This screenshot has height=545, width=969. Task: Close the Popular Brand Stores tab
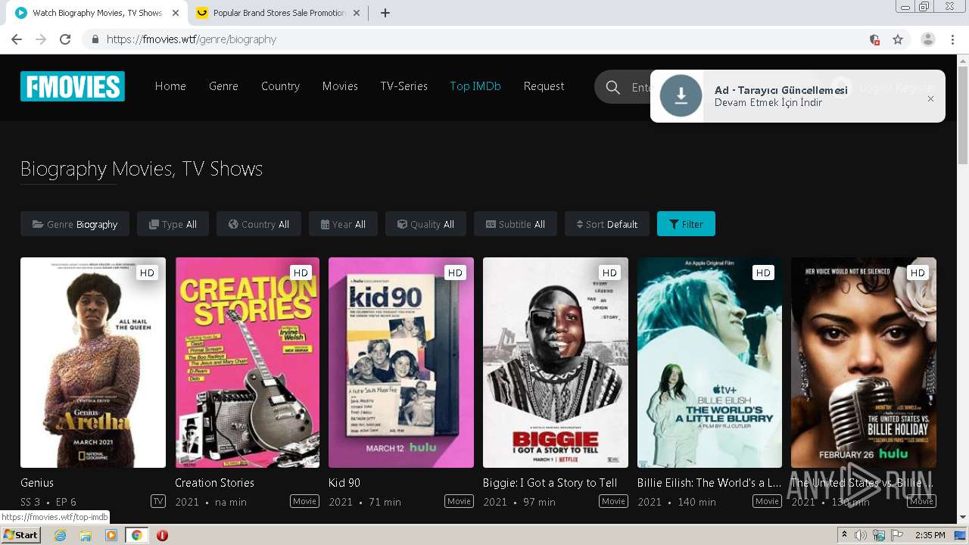tap(357, 13)
